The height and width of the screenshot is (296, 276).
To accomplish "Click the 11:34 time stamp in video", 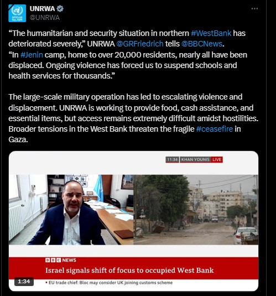I will [172, 160].
